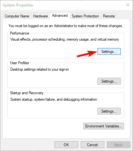The width and height of the screenshot is (133, 151).
Task: Open the Hardware tab
Action: click(40, 16)
